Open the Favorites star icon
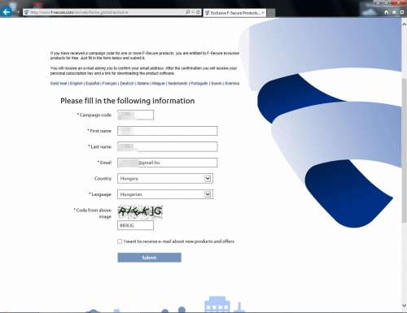The width and height of the screenshot is (407, 313). (x=394, y=12)
